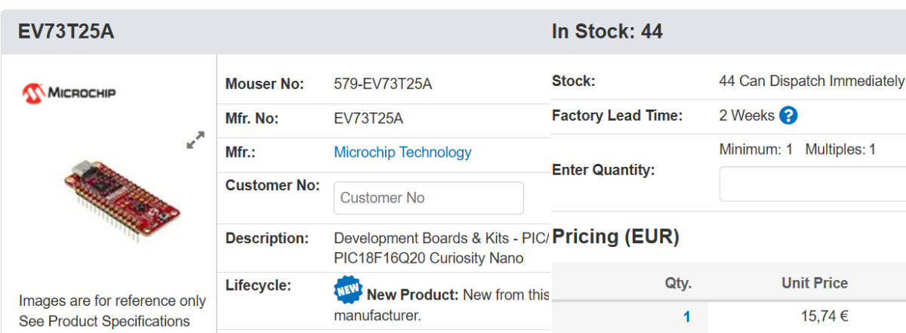Click the 44 Can Dispatch Immediately text
906x333 pixels.
(x=812, y=81)
